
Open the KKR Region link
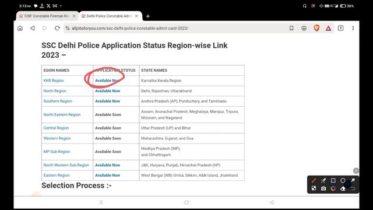pyautogui.click(x=54, y=80)
